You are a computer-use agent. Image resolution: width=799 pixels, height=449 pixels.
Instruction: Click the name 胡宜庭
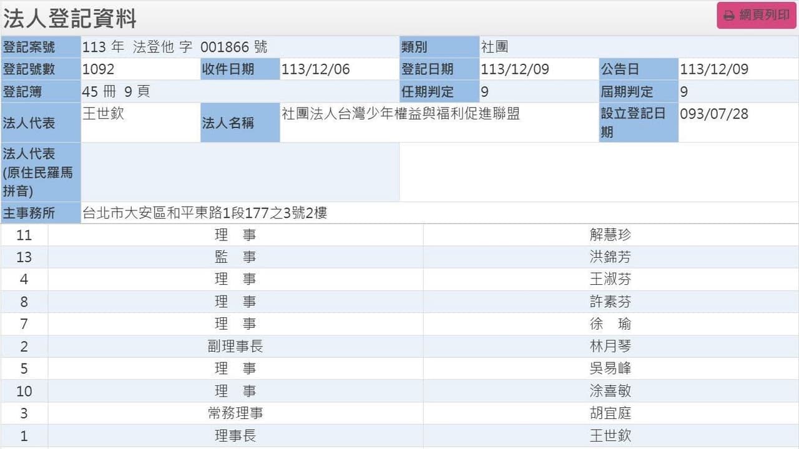click(610, 413)
